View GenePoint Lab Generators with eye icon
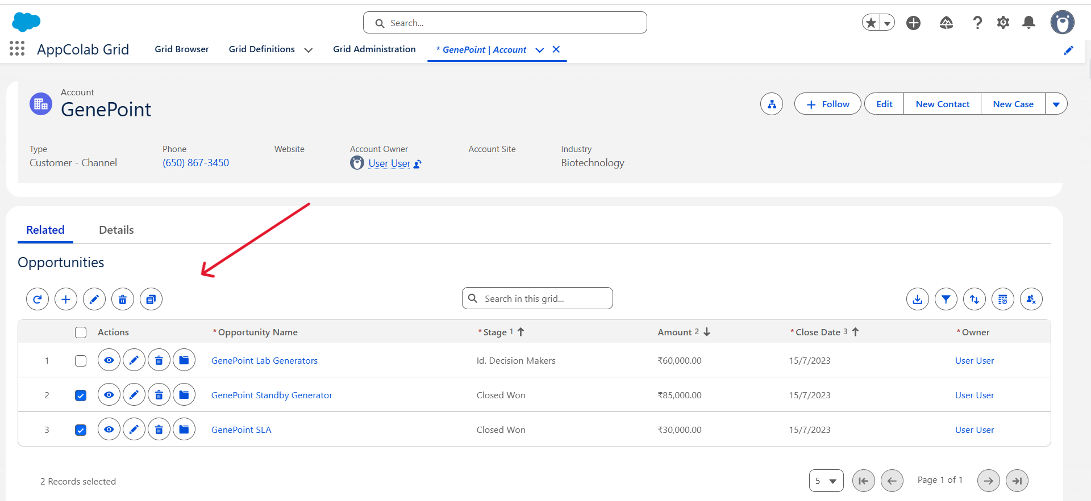This screenshot has height=501, width=1091. 109,360
